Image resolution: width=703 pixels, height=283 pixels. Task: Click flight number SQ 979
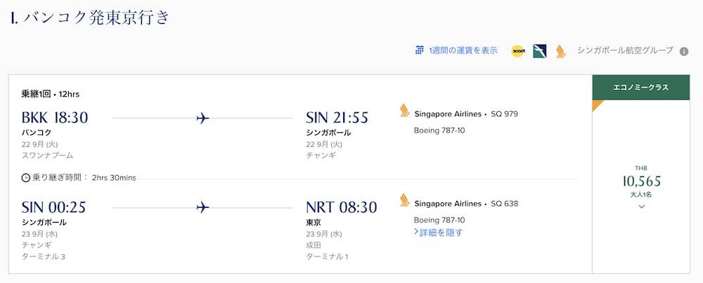click(504, 114)
